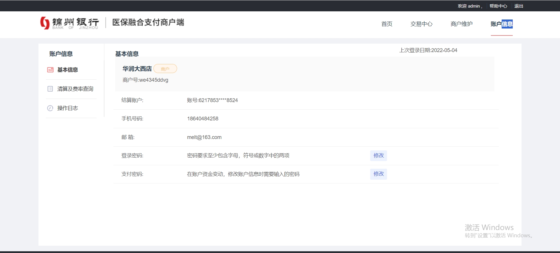Open the 首页 navigation tab
The image size is (560, 253).
coord(387,24)
